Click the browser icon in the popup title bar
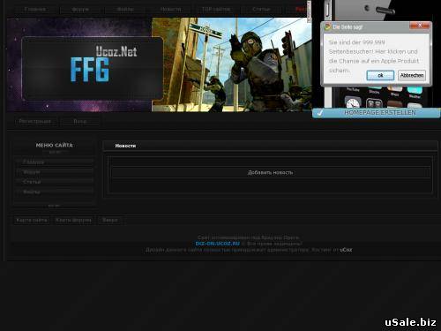Image resolution: width=441 pixels, height=331 pixels. [x=327, y=26]
